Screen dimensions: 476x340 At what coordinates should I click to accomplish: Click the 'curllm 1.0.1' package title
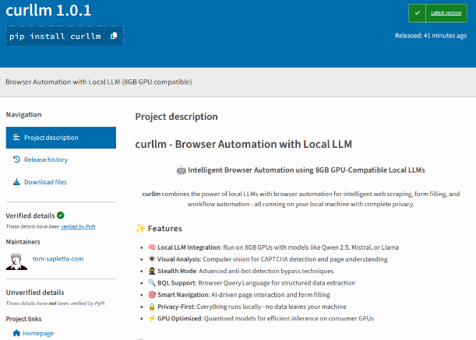tap(47, 11)
